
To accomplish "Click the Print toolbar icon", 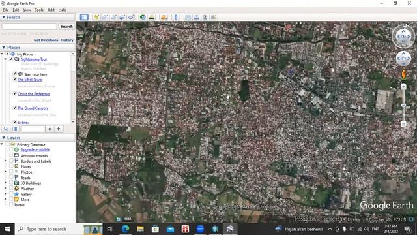I will click(x=197, y=17).
